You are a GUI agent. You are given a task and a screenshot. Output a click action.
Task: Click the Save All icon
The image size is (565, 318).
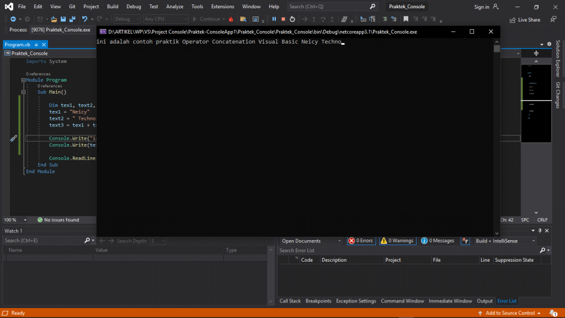(x=73, y=19)
